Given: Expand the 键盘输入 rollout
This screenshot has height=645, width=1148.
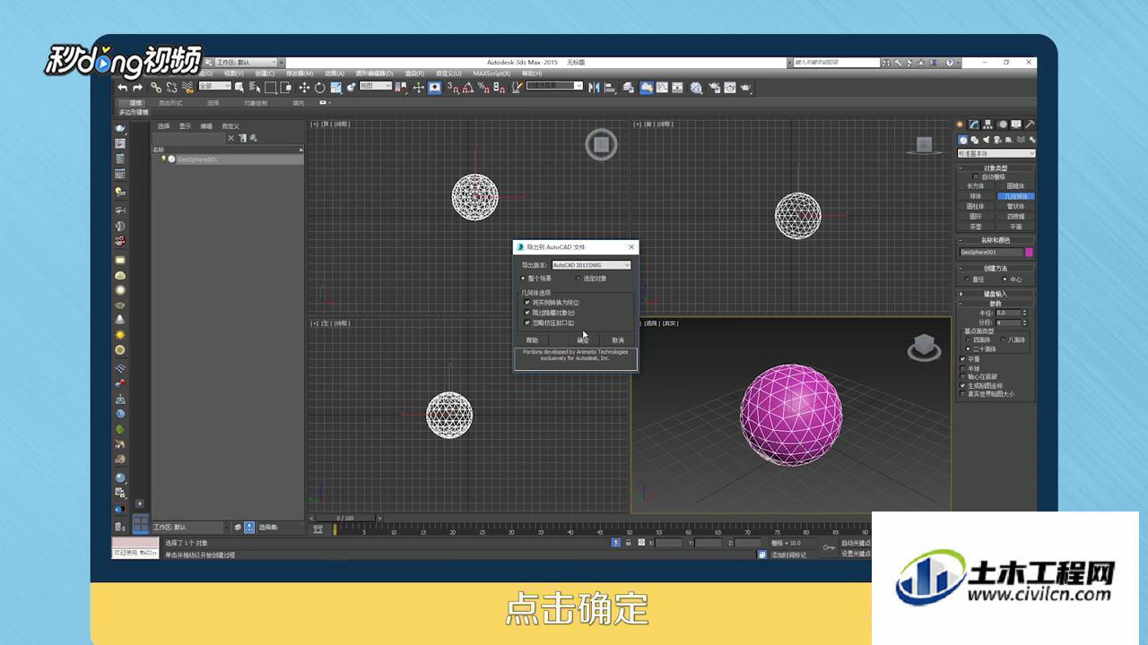Looking at the screenshot, I should pyautogui.click(x=996, y=293).
